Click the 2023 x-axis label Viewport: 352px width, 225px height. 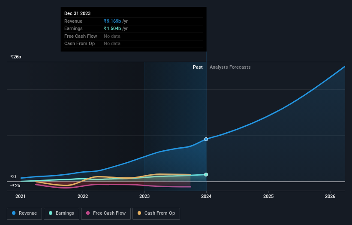tap(144, 196)
